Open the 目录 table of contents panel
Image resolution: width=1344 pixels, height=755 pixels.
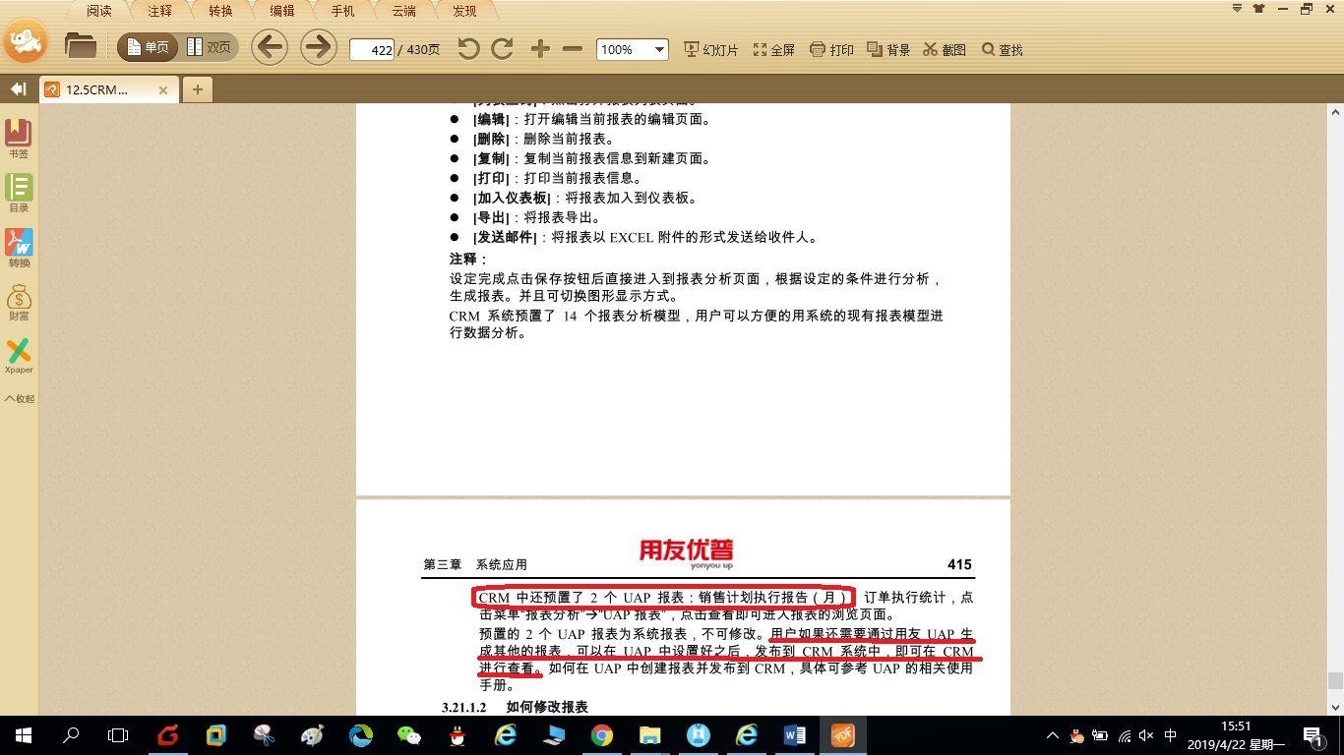point(19,193)
